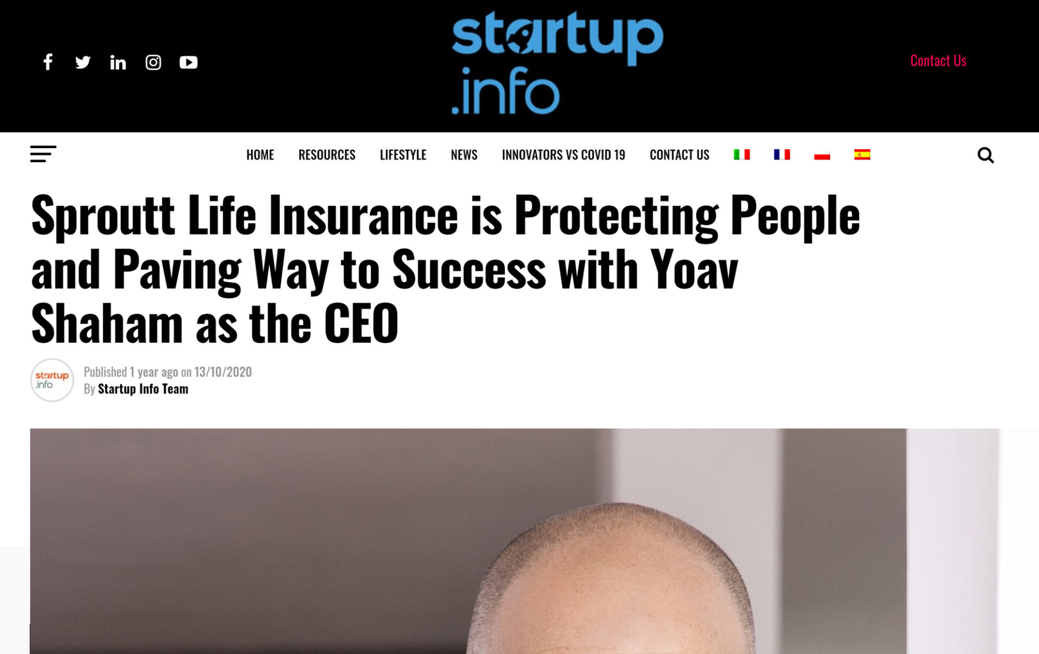
Task: Open the Resources menu item
Action: point(327,155)
